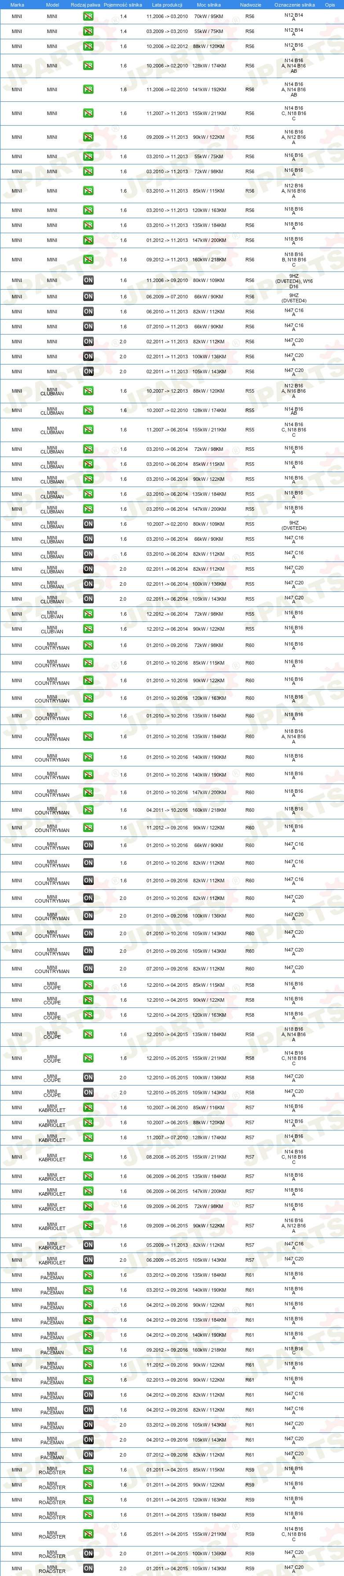
Task: Click the ON icon for R56 2.0 105kW / 143KM
Action: click(88, 372)
